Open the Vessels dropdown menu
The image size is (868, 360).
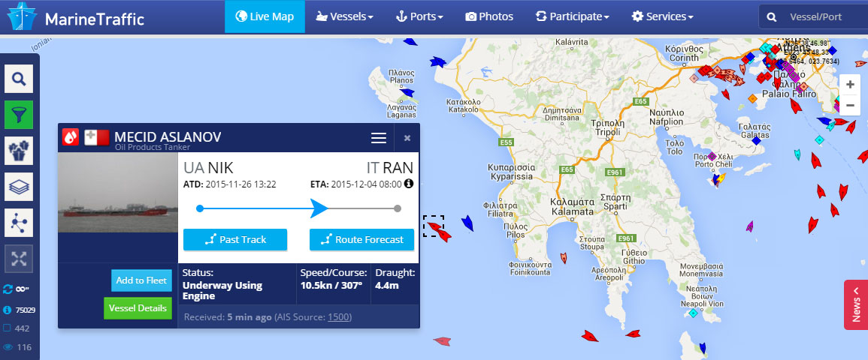point(343,16)
